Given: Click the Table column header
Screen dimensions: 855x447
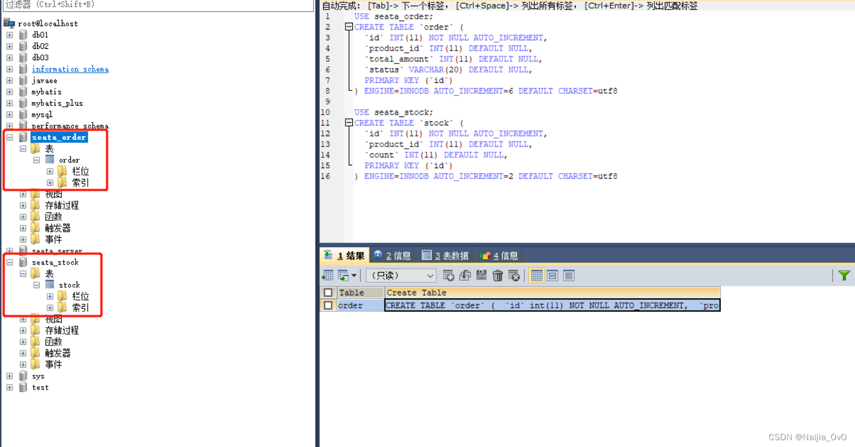Looking at the screenshot, I should pos(361,293).
